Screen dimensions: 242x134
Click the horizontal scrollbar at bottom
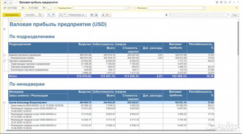(111, 130)
